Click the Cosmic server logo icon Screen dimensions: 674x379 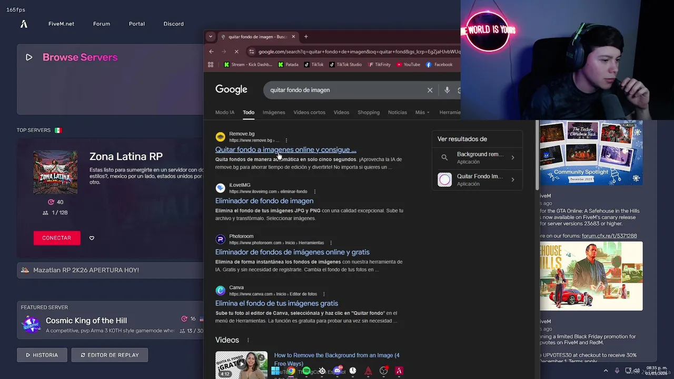click(x=31, y=324)
